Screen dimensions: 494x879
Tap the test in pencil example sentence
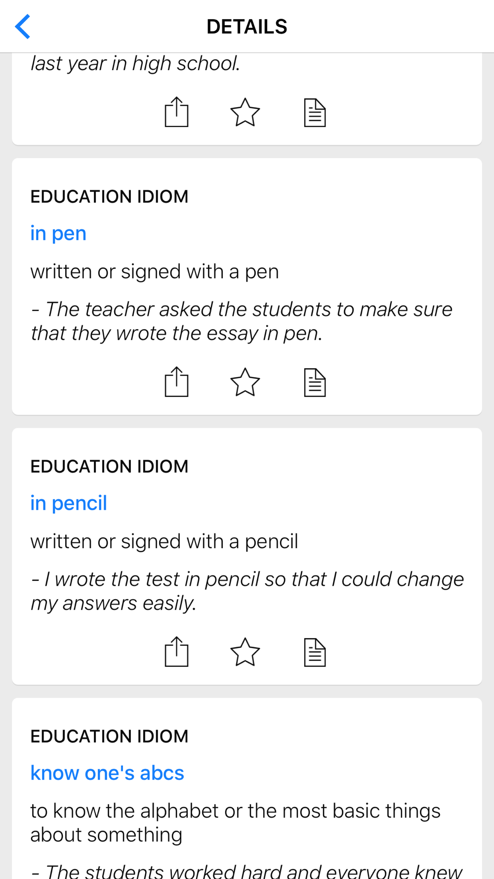pos(247,591)
